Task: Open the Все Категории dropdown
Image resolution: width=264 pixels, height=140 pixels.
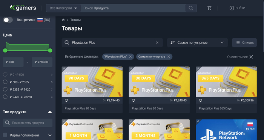Action: 63,8
